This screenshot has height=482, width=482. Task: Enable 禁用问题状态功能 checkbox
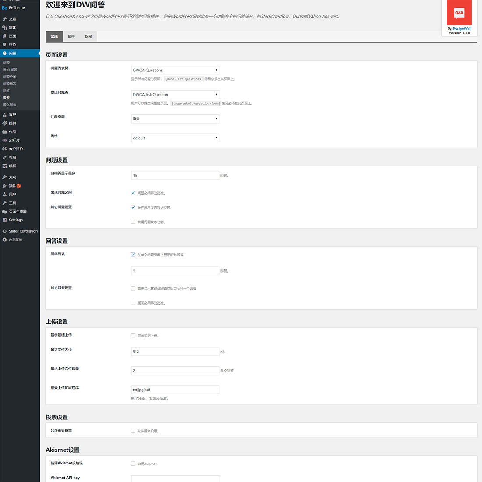(x=133, y=222)
